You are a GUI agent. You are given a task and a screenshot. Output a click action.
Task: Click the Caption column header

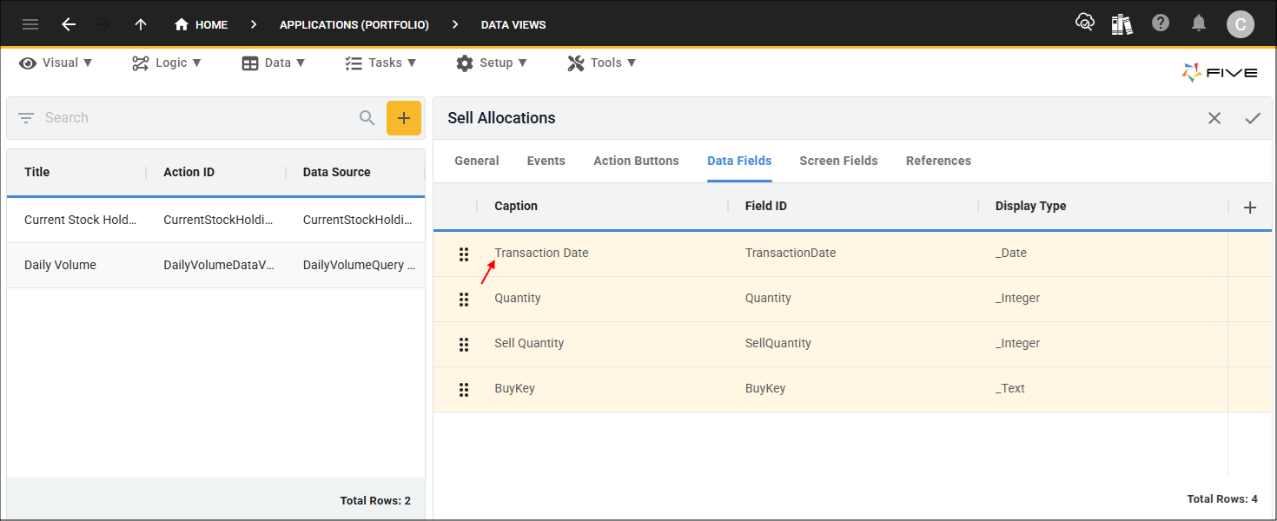tap(516, 206)
